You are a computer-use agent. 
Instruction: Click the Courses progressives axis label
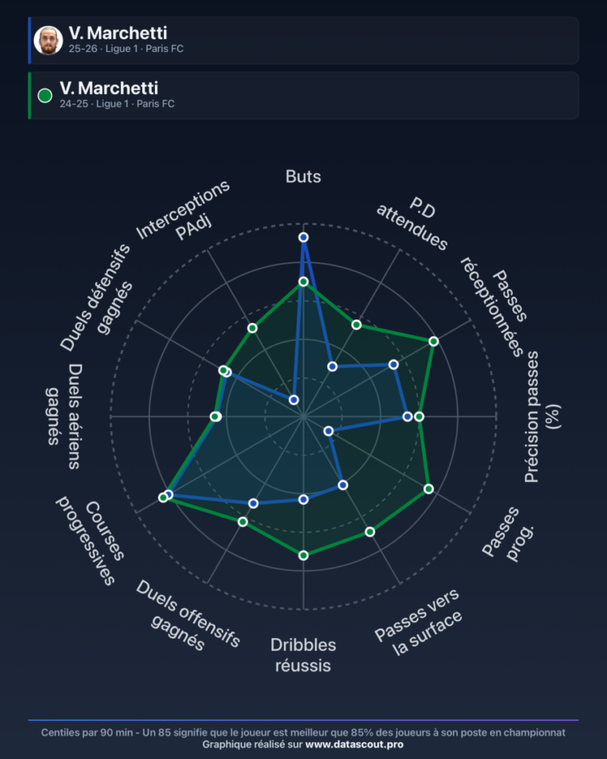(90, 540)
